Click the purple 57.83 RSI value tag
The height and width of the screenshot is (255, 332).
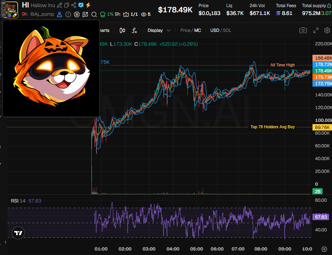[x=321, y=217]
